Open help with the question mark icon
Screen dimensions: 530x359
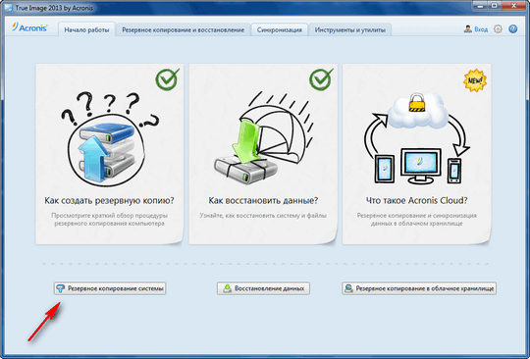512,29
